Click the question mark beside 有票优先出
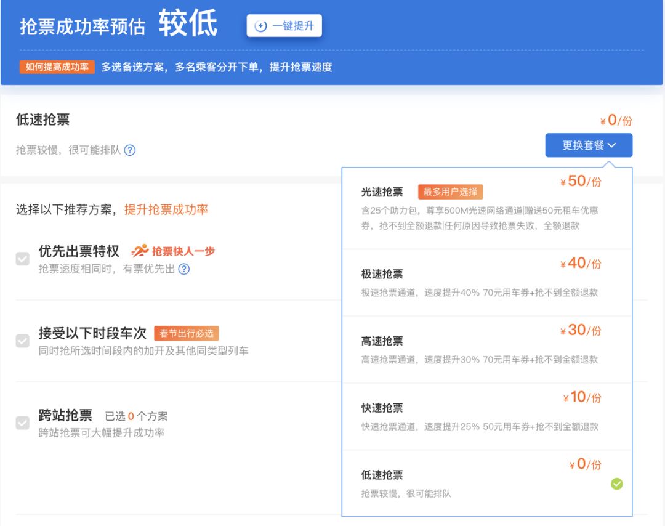 (183, 269)
